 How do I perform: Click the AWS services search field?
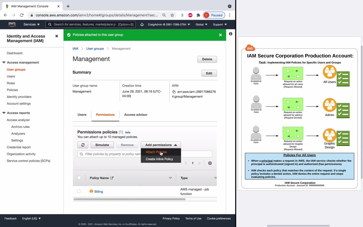click(90, 24)
